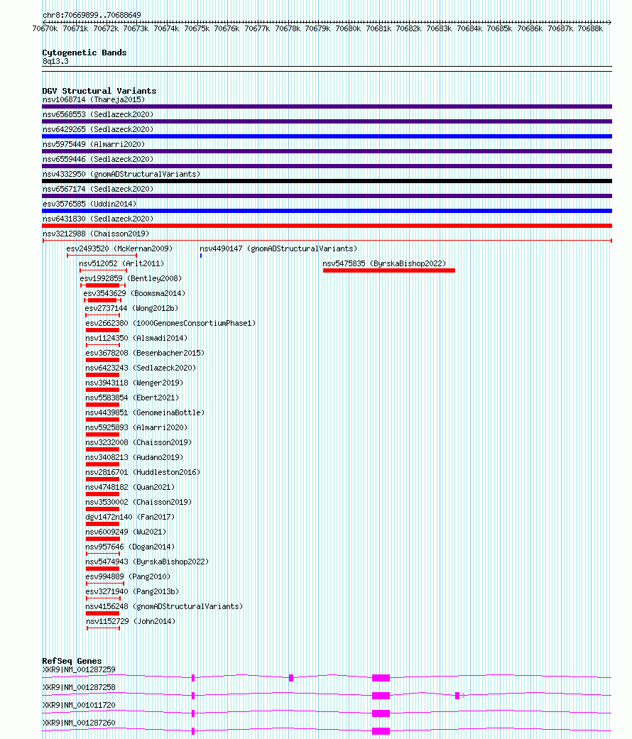
Task: Click chr8:70669899..70688649 coordinate label
Action: 92,15
